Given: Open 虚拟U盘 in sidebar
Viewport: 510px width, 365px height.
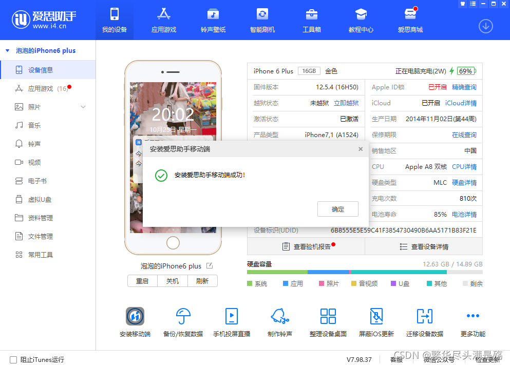Looking at the screenshot, I should [x=48, y=200].
